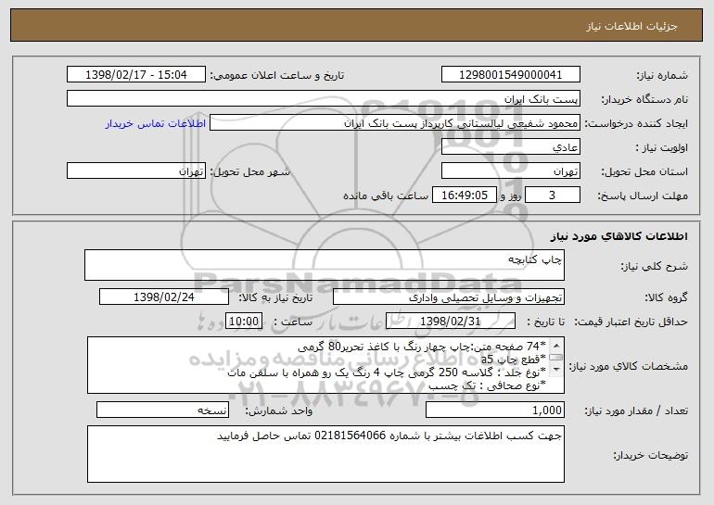The image size is (714, 505).
Task: Select the buyer organization name field پست بانک ایران
Action: pyautogui.click(x=324, y=99)
